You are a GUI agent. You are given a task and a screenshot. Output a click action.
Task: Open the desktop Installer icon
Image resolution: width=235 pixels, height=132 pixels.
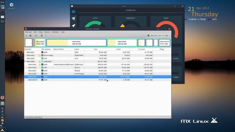click(11, 6)
